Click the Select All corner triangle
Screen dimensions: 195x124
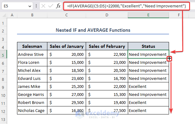pos(3,15)
